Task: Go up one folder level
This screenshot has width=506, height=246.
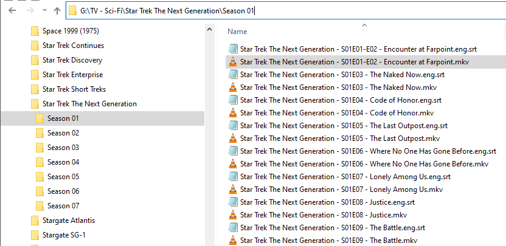Action: click(57, 10)
